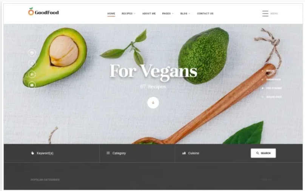This screenshot has height=191, width=305.
Task: Go to the Home menu item
Action: pos(111,14)
